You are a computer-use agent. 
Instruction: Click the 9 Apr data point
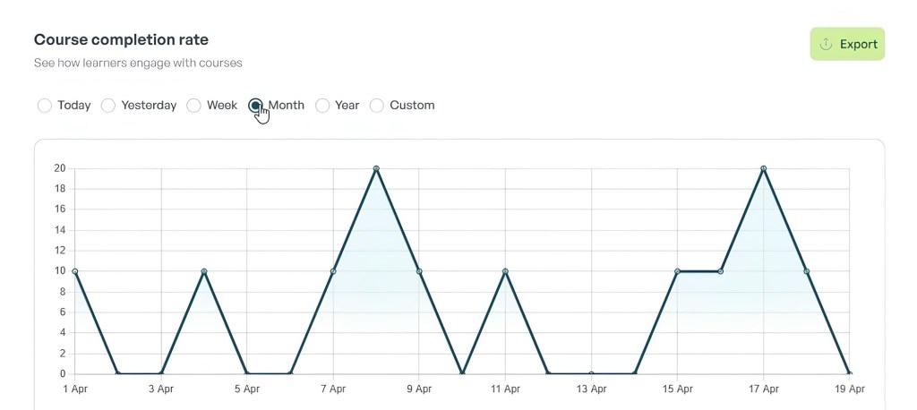pos(419,271)
